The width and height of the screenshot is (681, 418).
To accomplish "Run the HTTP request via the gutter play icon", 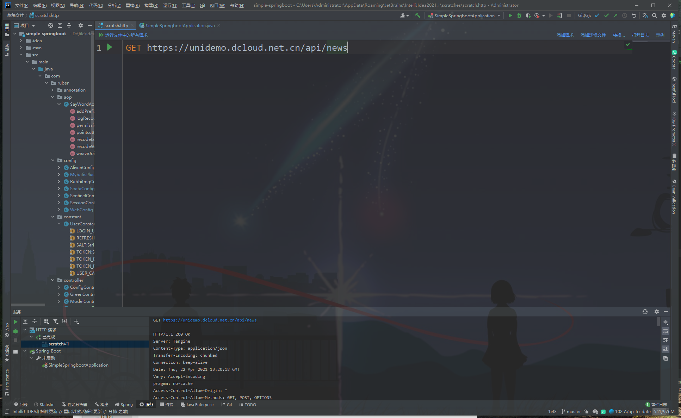I will tap(110, 47).
